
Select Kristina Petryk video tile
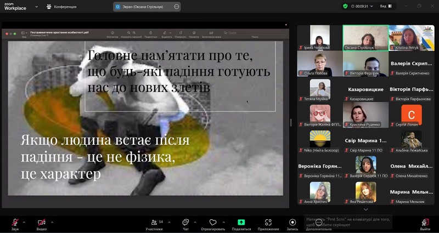tap(412, 38)
